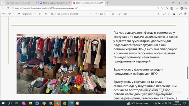This screenshot has width=189, height=106.
Task: Open the table of contents sidebar
Action: tap(4, 14)
